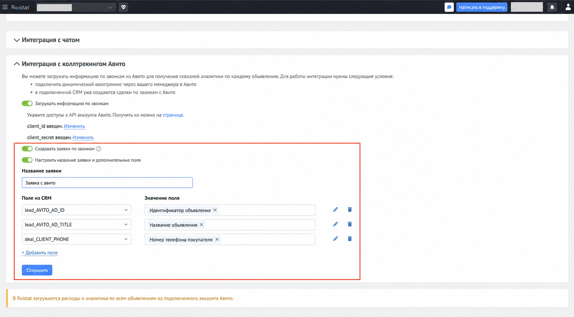Open the hamburger menu next to Roistat
The height and width of the screenshot is (317, 574).
[x=5, y=7]
